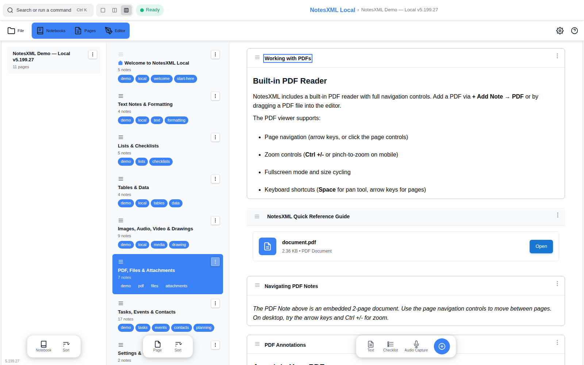The width and height of the screenshot is (584, 365).
Task: Click the formatting tag
Action: pos(176,120)
